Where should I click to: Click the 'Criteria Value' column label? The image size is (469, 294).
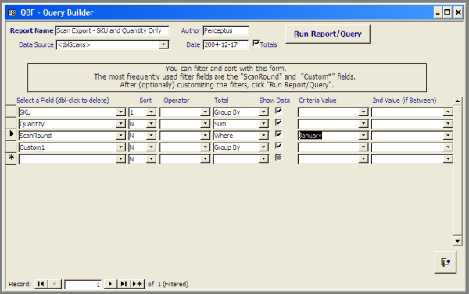[317, 101]
